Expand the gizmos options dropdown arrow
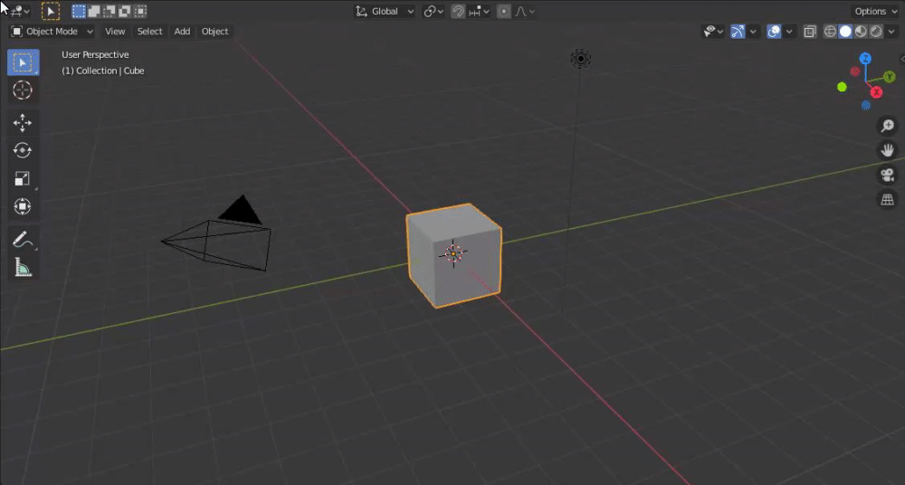The height and width of the screenshot is (485, 905). click(753, 31)
